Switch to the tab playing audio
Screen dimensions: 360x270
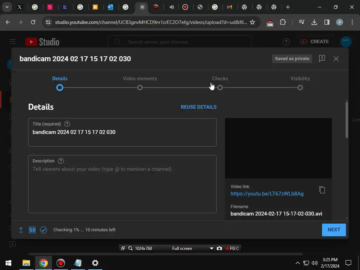pyautogui.click(x=172, y=7)
